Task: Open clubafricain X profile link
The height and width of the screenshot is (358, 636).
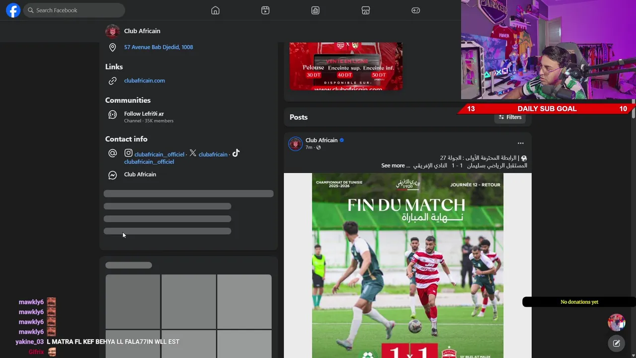Action: coord(213,154)
